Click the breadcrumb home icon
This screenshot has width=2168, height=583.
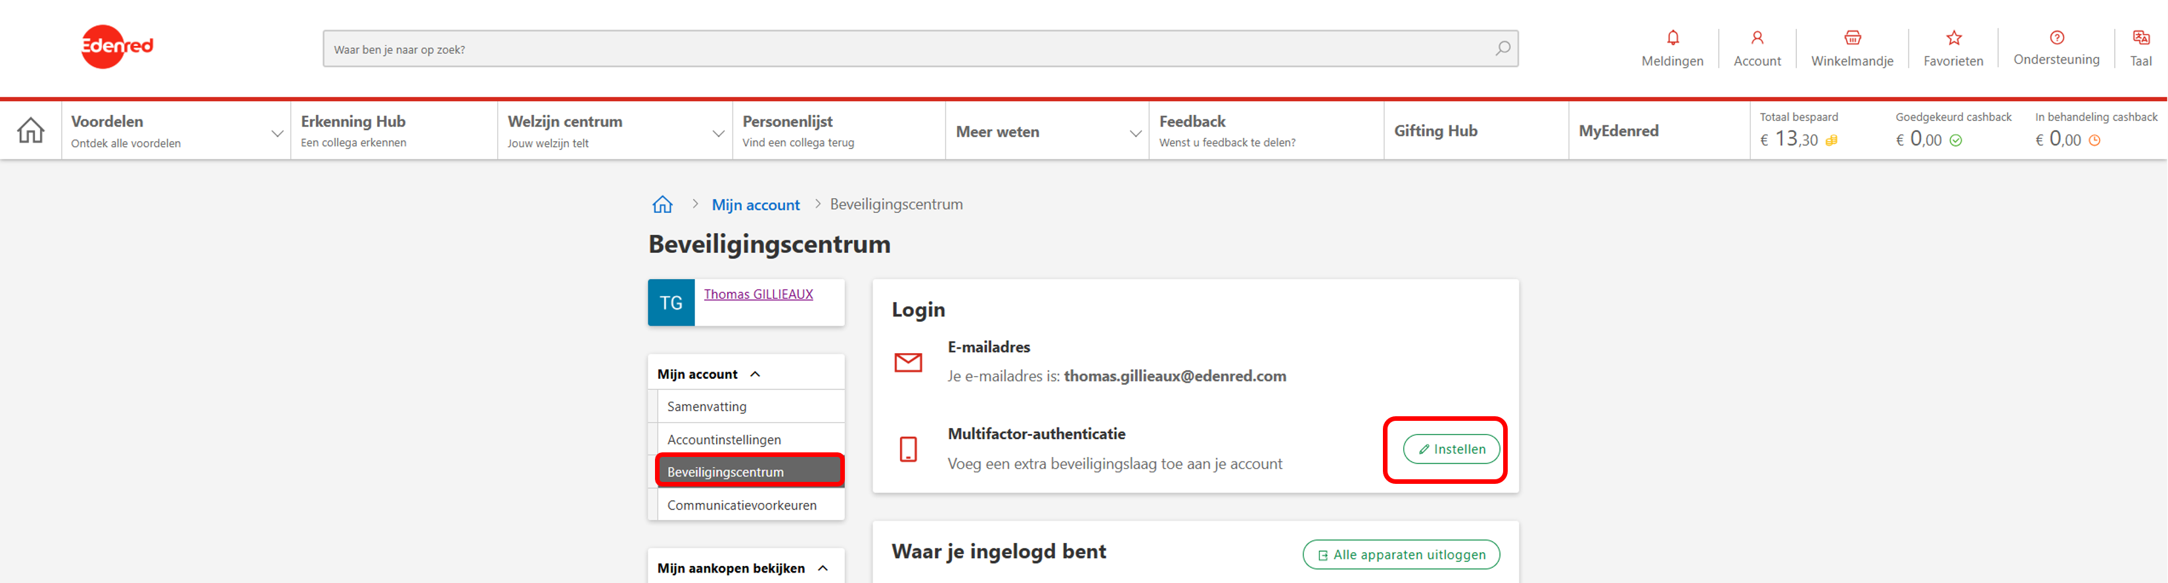point(662,204)
